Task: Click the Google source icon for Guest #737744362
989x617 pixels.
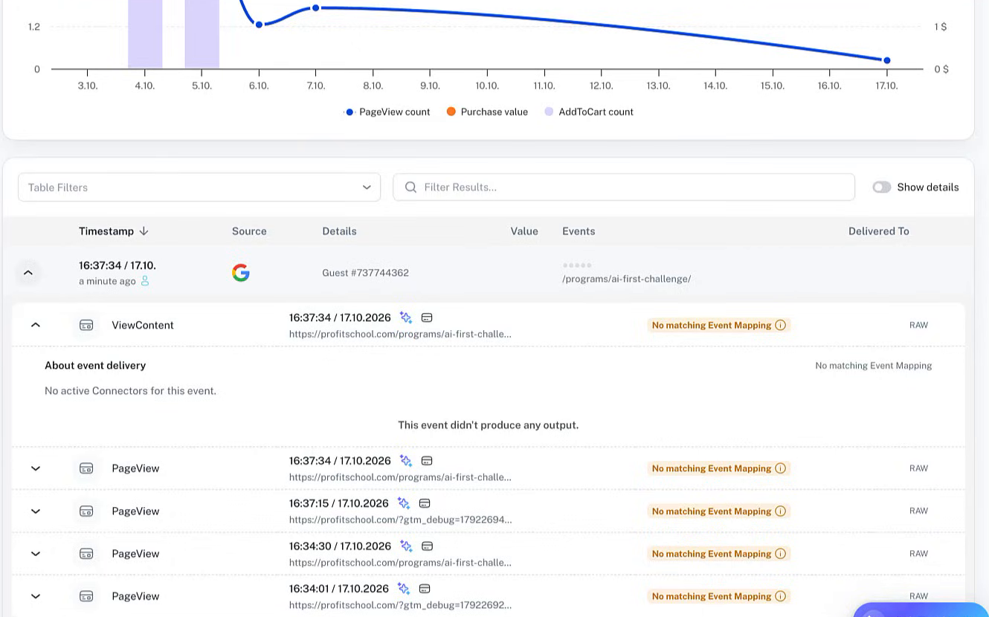Action: point(240,273)
